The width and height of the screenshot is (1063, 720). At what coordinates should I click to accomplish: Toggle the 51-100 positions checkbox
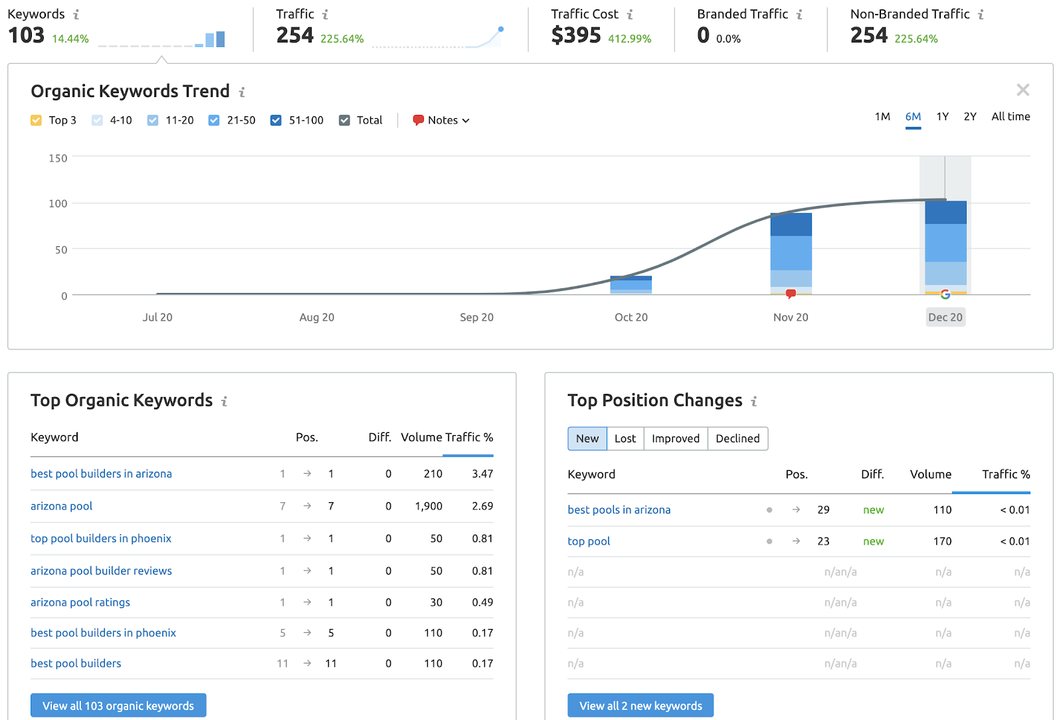tap(276, 120)
